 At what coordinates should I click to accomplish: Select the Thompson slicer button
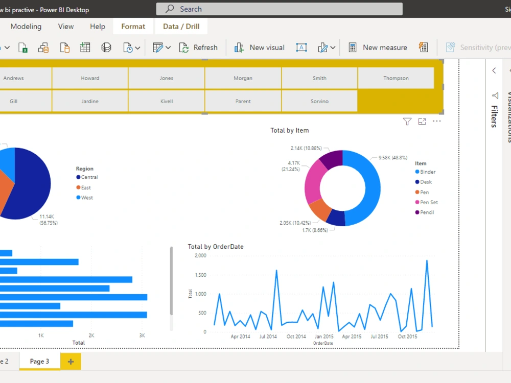396,78
